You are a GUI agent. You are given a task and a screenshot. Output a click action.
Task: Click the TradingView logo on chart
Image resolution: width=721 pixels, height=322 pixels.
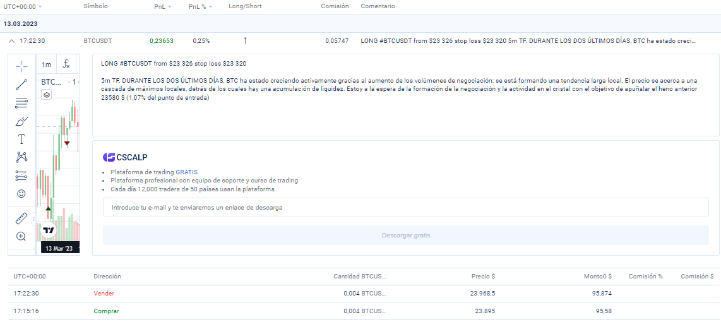[48, 230]
